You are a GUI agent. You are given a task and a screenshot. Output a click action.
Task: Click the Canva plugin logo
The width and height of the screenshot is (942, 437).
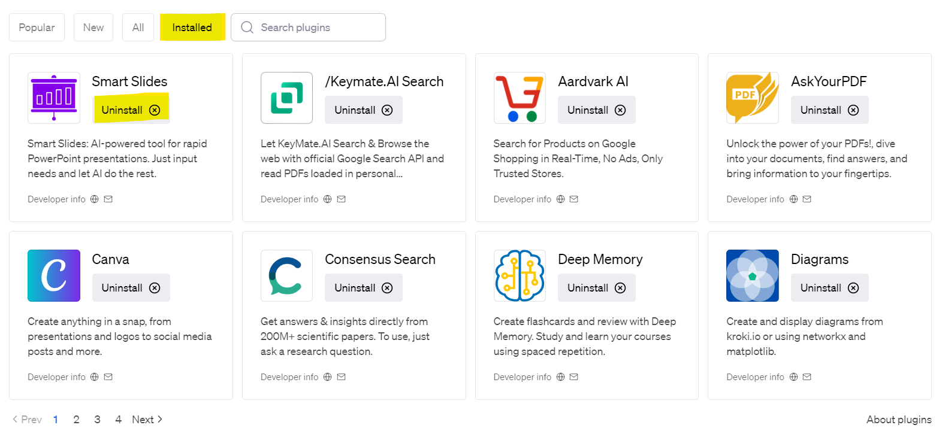[x=54, y=275]
